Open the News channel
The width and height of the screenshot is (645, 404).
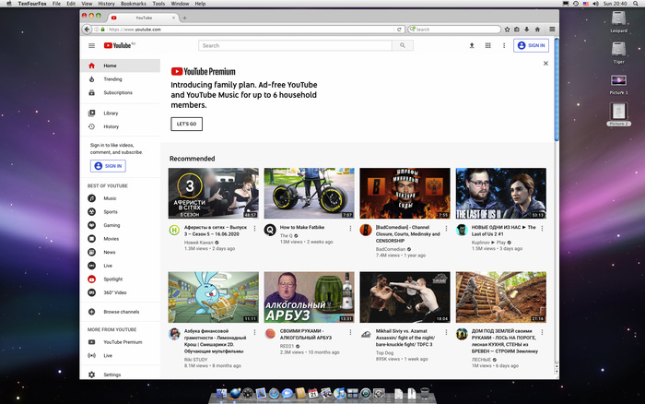coord(120,252)
